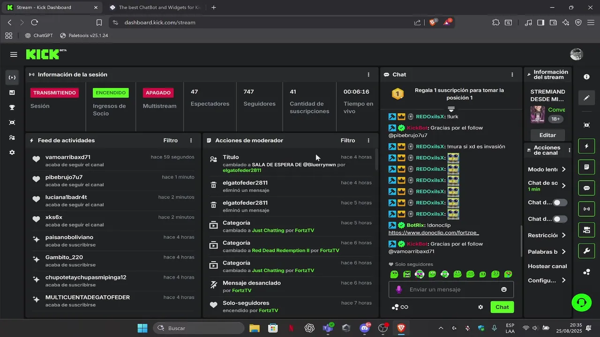Open the elgatofeder2811 link under Título
Viewport: 600px width, 337px height.
(242, 170)
